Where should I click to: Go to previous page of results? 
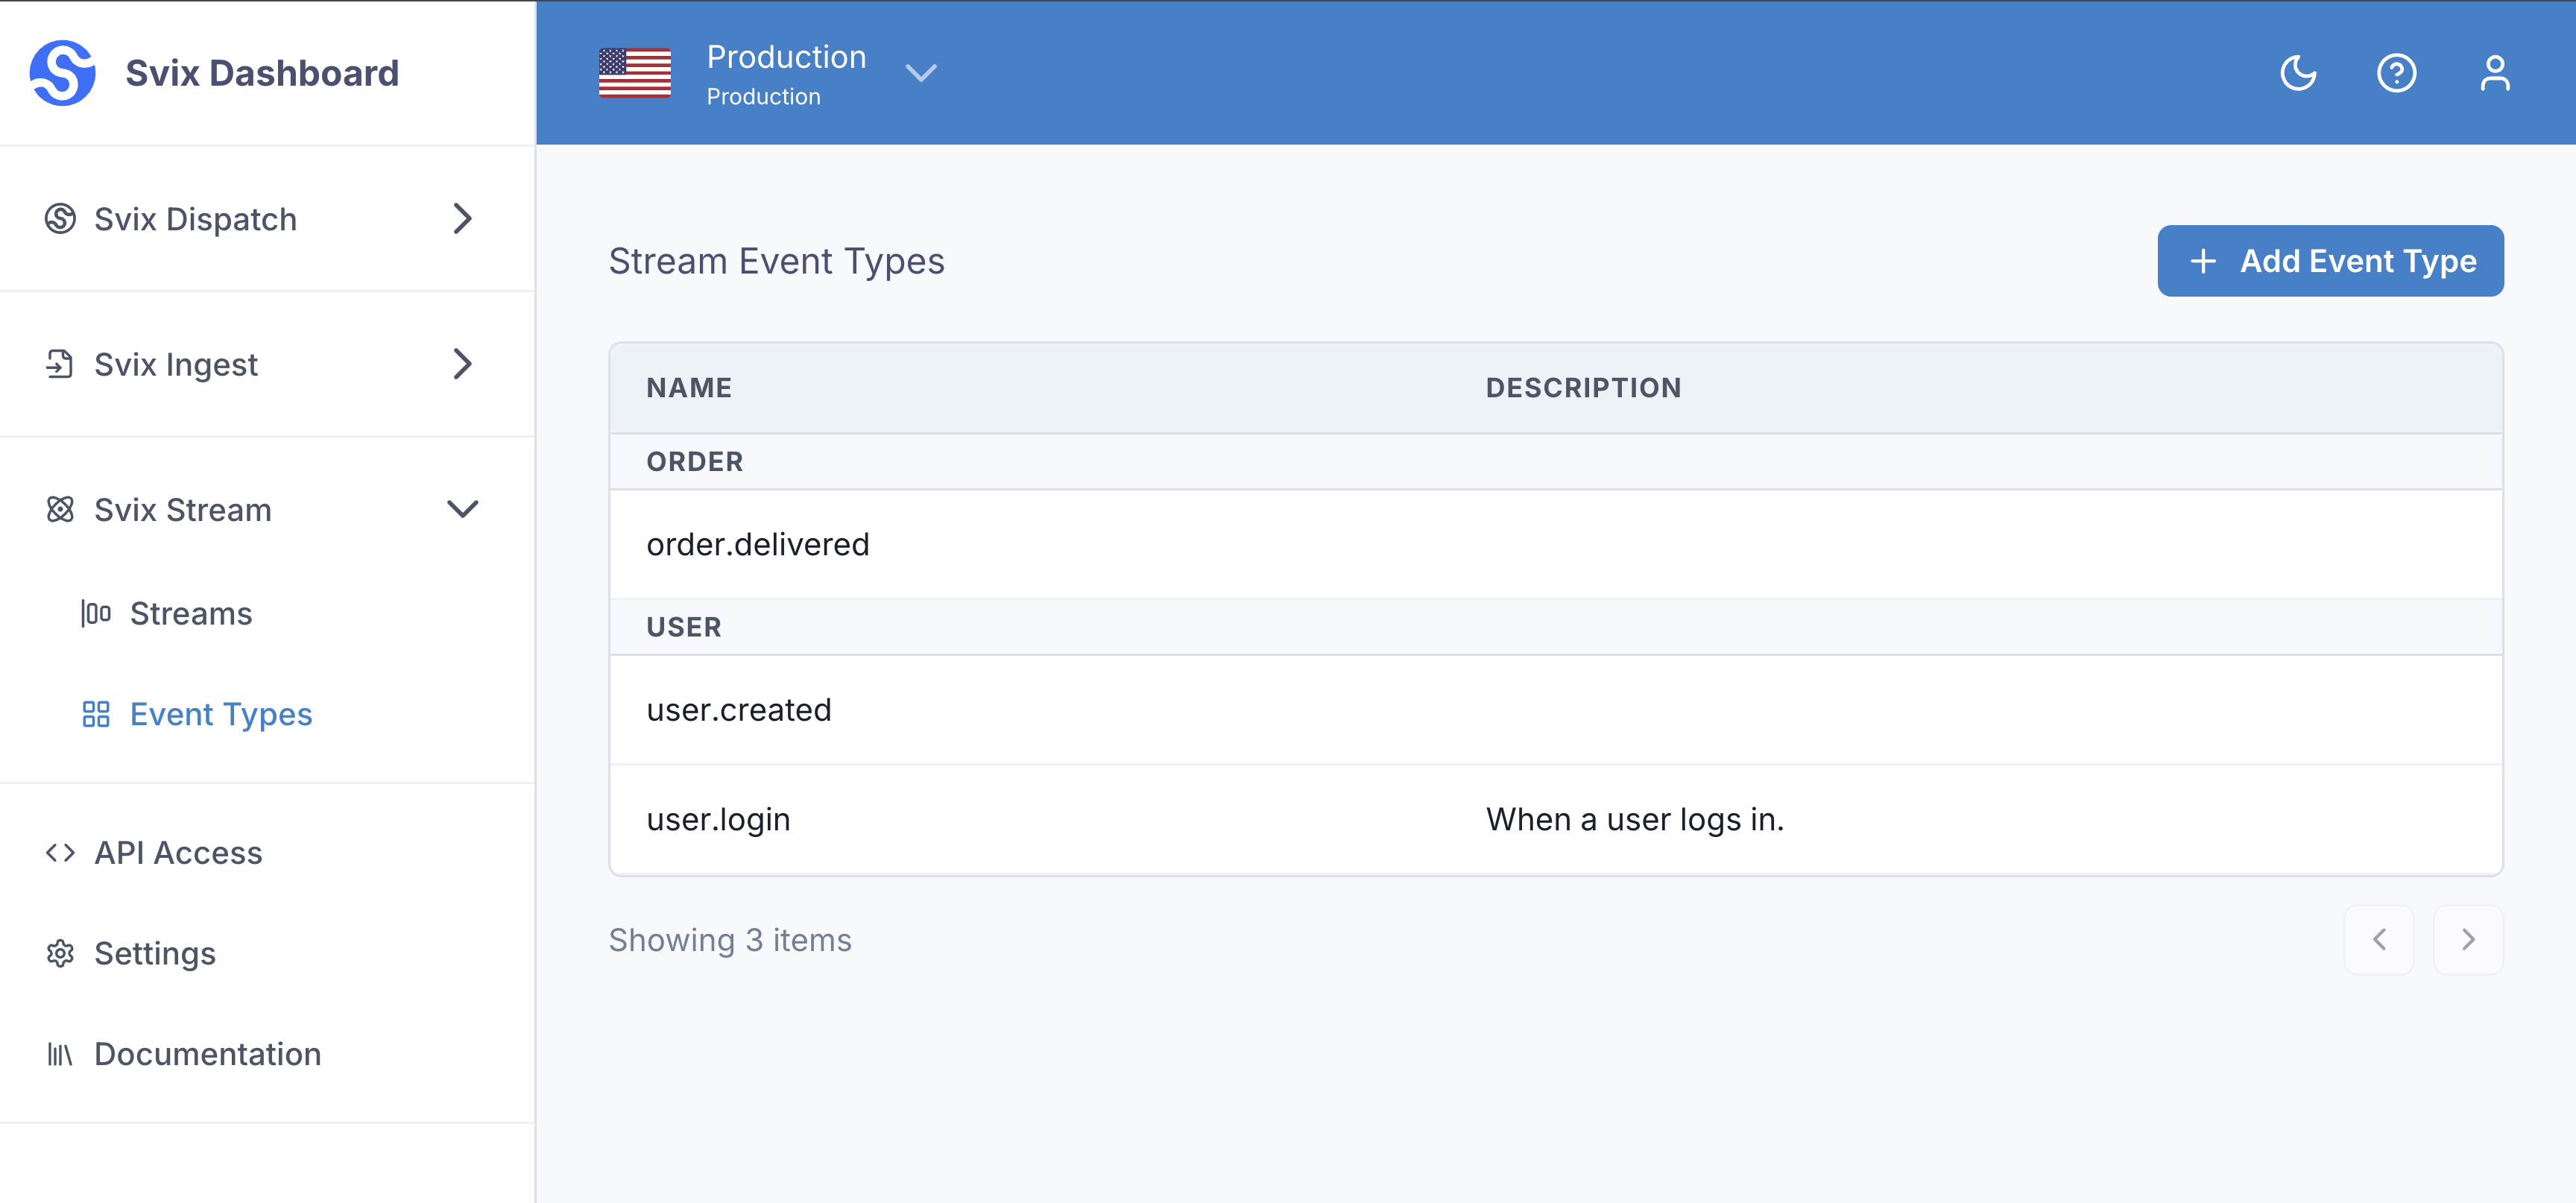pyautogui.click(x=2379, y=939)
